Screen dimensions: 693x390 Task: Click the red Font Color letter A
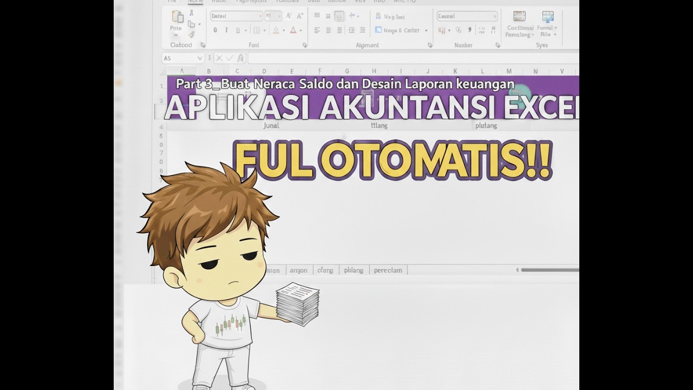293,30
